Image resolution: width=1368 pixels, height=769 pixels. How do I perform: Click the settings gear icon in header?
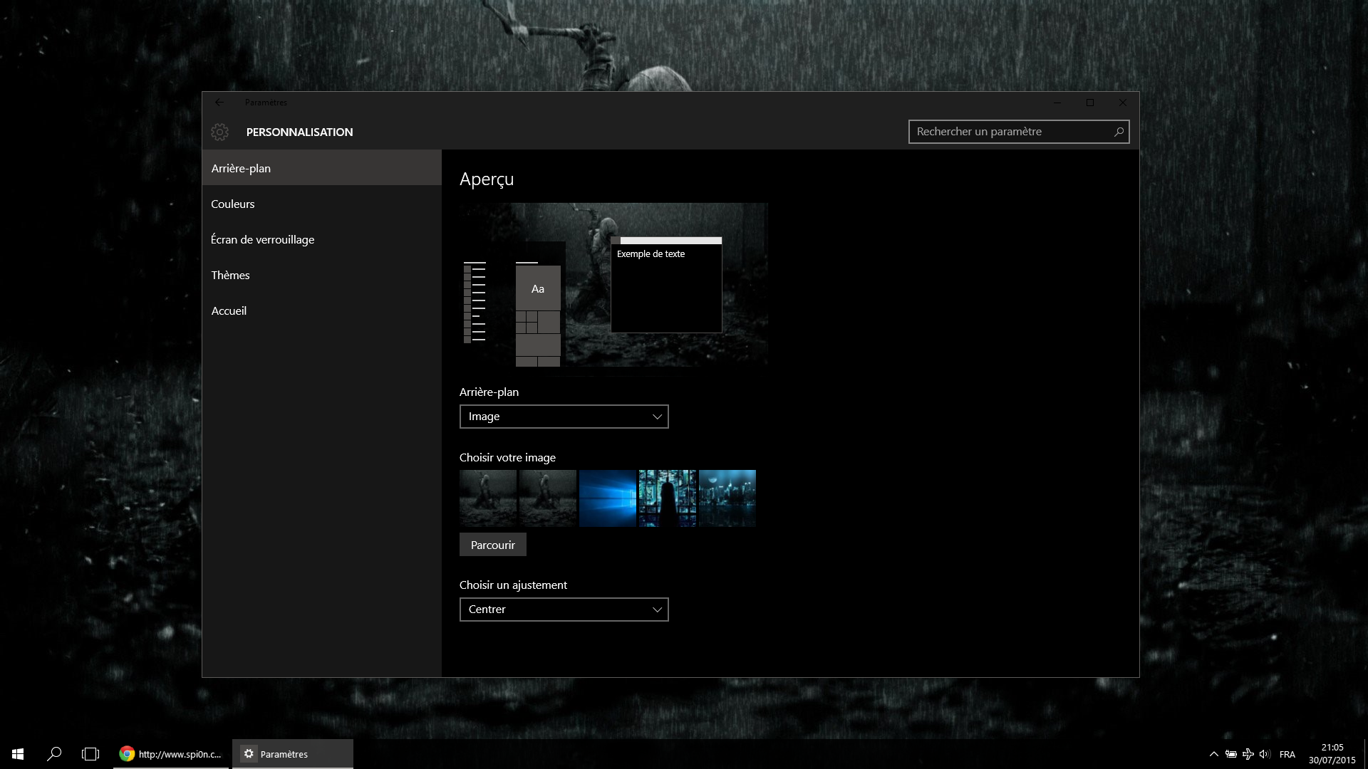pos(220,132)
